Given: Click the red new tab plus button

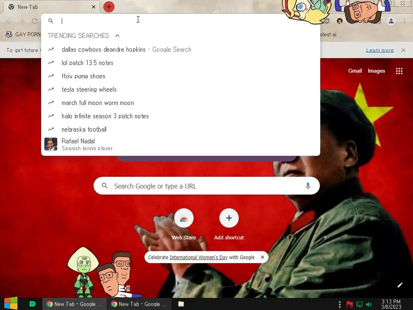Looking at the screenshot, I should pos(109,7).
